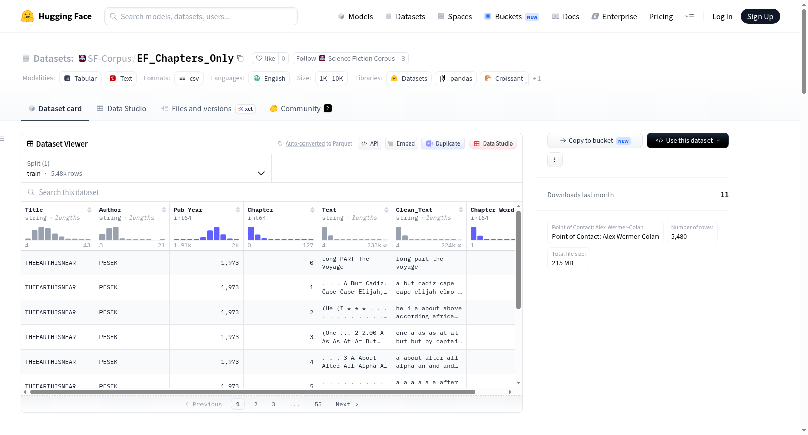Open Models in top navigation
808x435 pixels.
click(x=356, y=17)
